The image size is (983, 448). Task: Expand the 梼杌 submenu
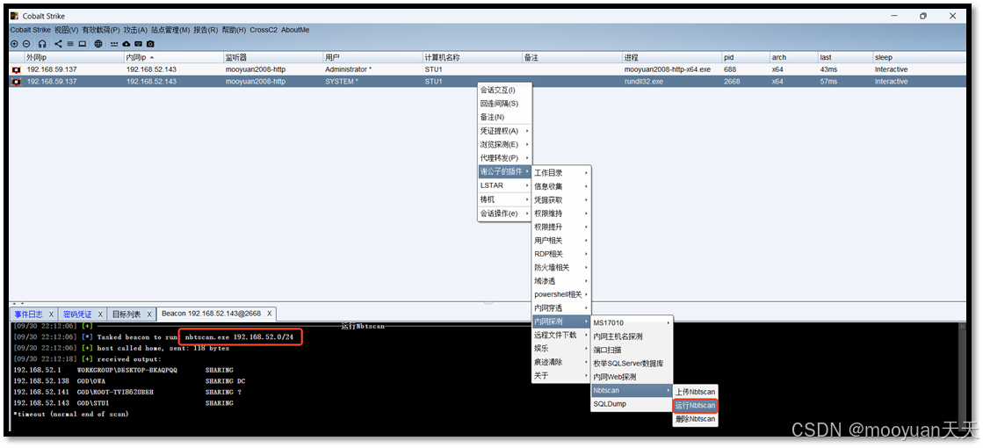(x=504, y=199)
